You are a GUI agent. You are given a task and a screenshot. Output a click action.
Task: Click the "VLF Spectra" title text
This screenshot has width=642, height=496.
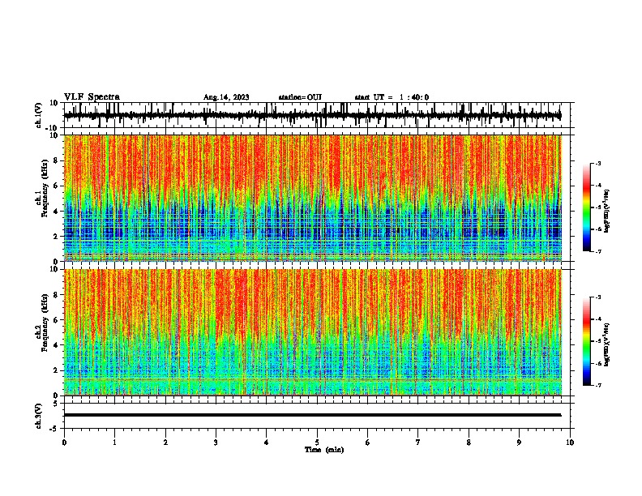92,97
